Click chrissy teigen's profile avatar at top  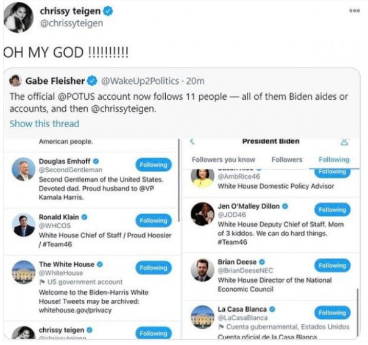tap(18, 18)
